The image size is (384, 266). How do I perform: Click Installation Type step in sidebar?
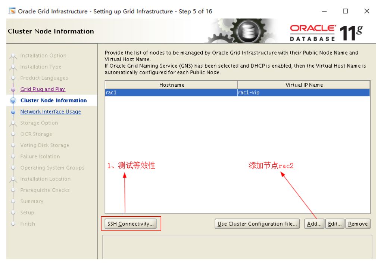(41, 66)
